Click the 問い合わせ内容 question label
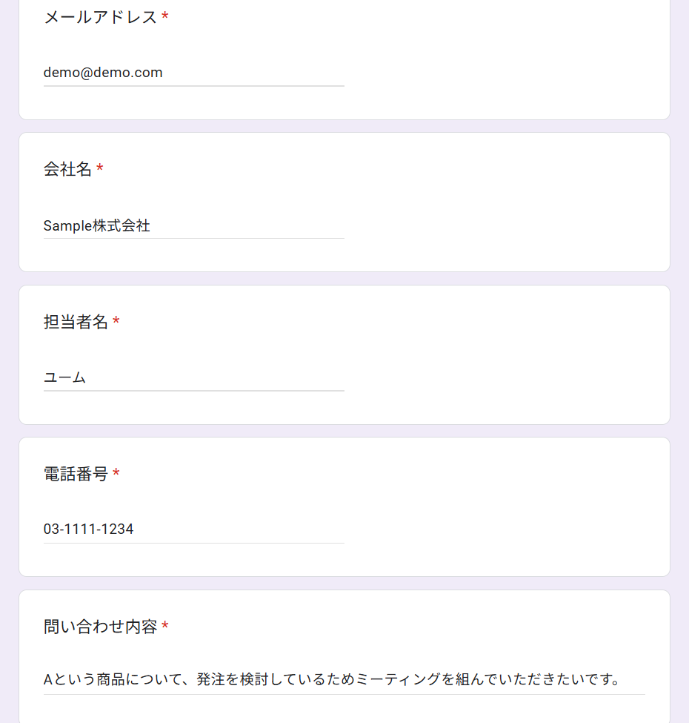The image size is (689, 723). coord(100,627)
